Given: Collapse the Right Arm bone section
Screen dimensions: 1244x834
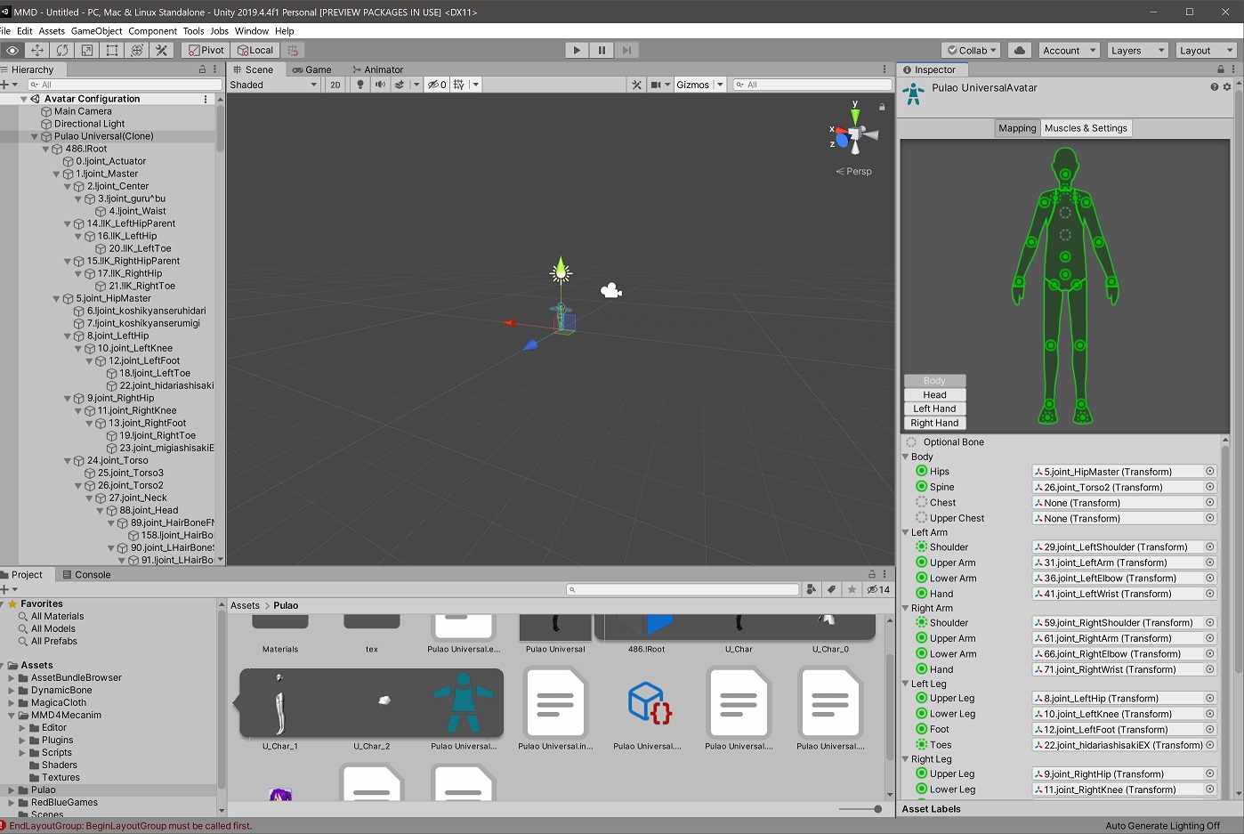Looking at the screenshot, I should point(906,608).
